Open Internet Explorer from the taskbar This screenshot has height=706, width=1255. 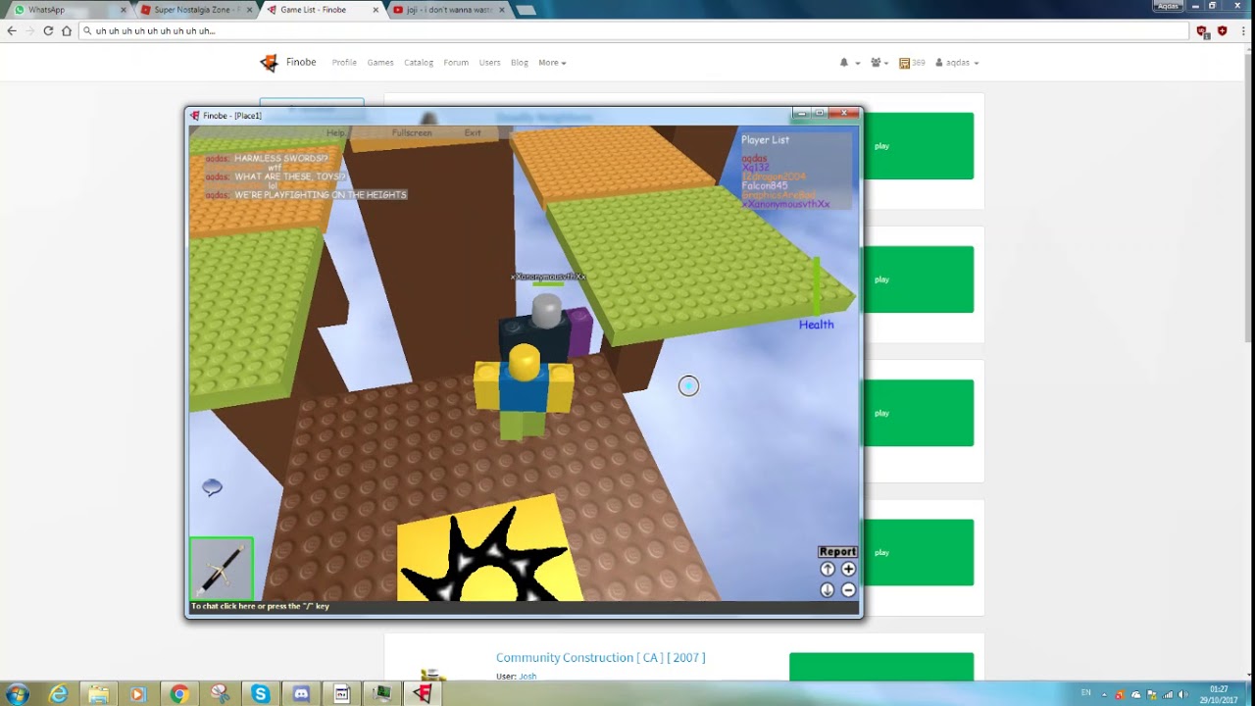point(59,694)
